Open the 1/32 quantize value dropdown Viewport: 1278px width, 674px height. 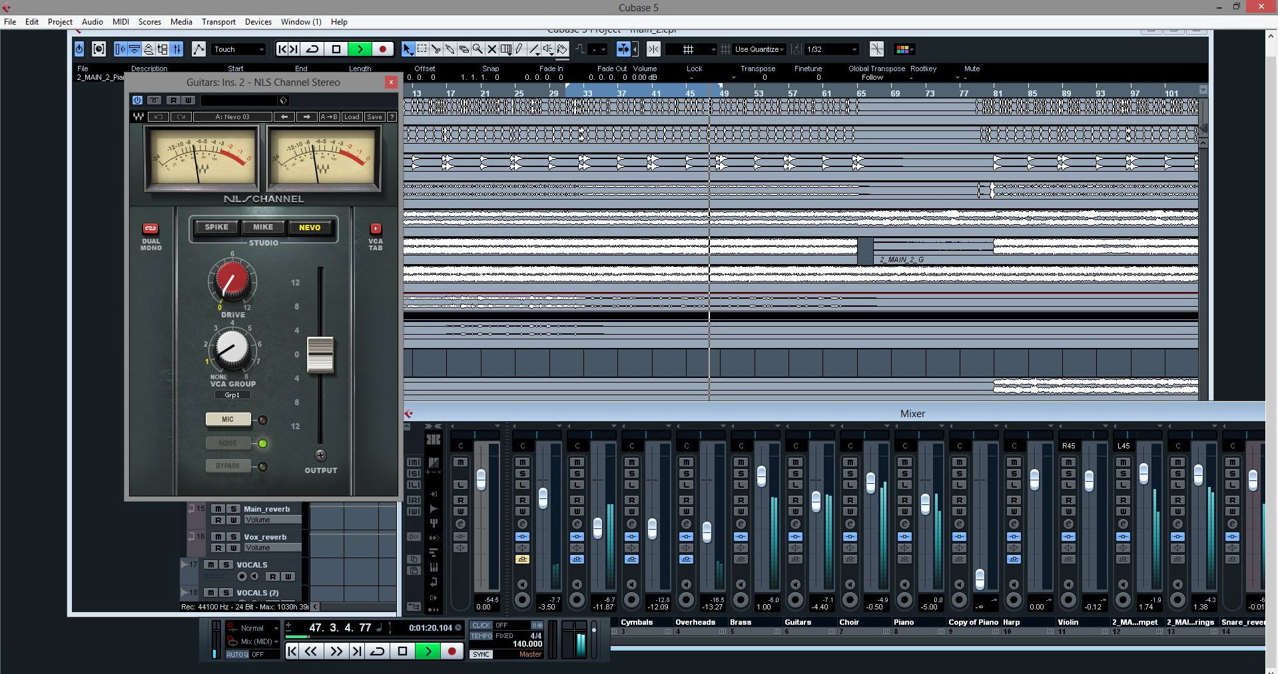831,49
